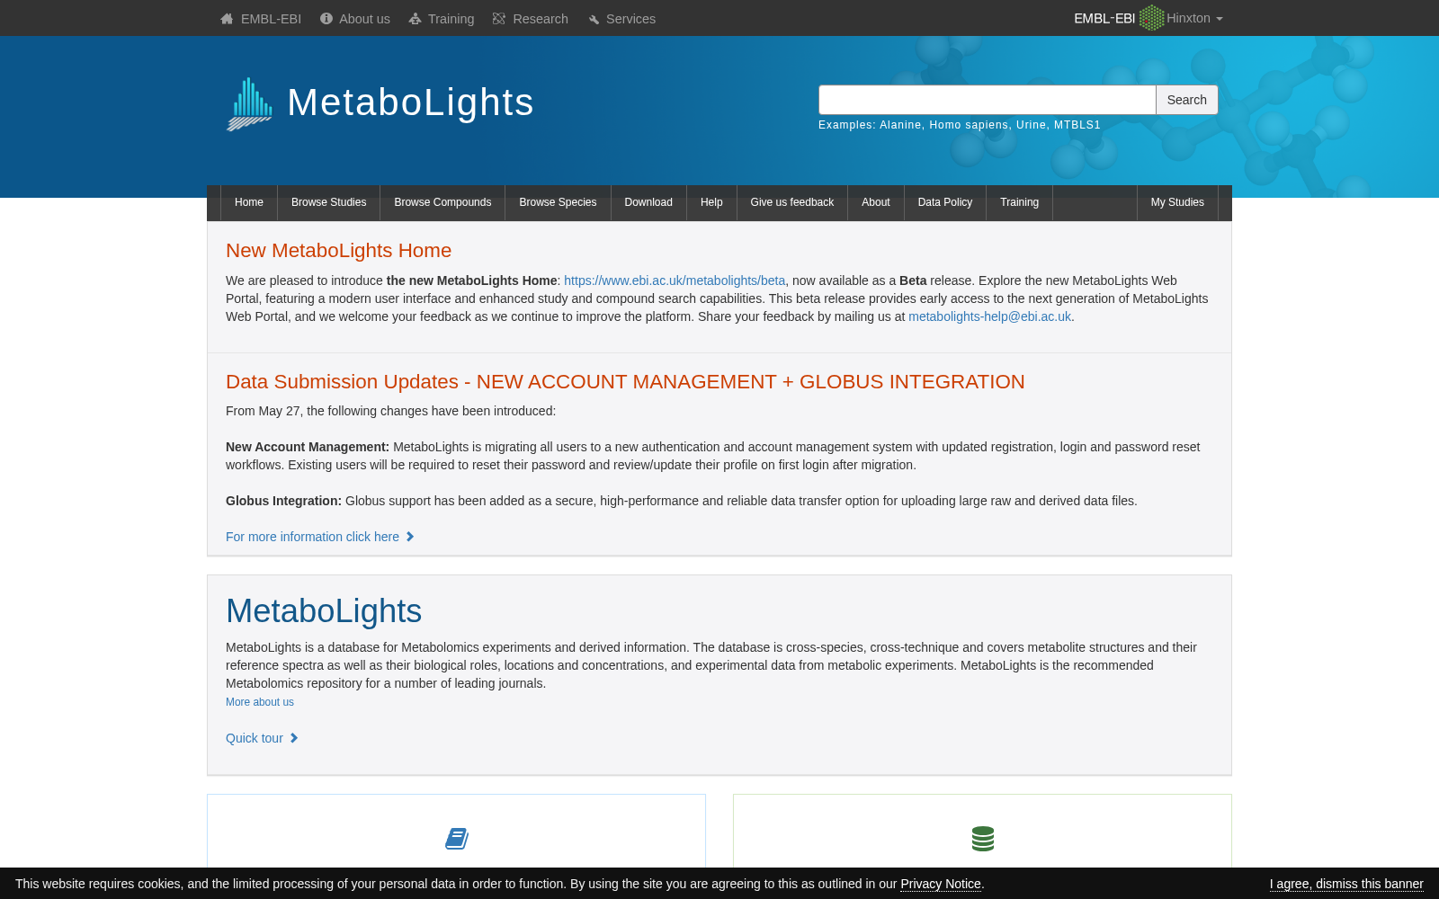Start the Quick tour link
This screenshot has height=899, width=1439.
click(255, 738)
